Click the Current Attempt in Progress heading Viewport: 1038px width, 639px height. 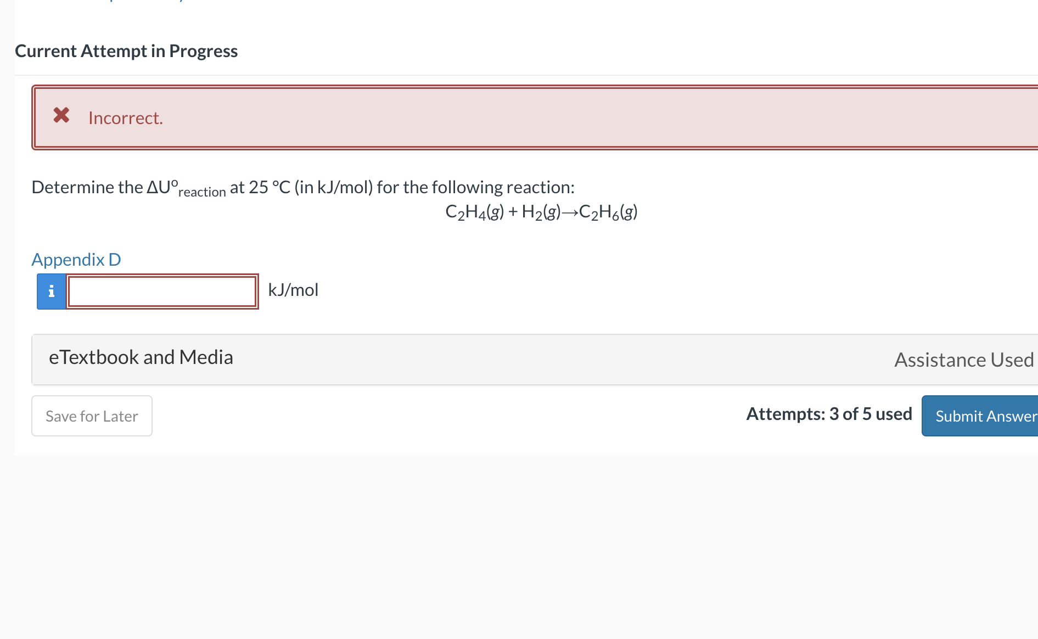126,51
